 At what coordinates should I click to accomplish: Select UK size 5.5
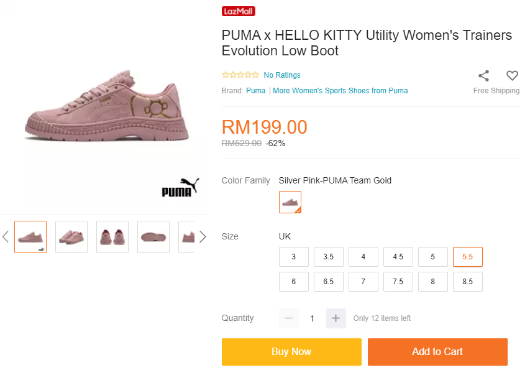467,257
